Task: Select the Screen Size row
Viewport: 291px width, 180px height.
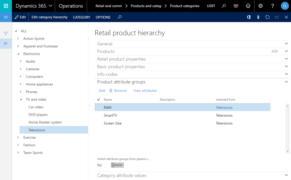Action: (183, 123)
